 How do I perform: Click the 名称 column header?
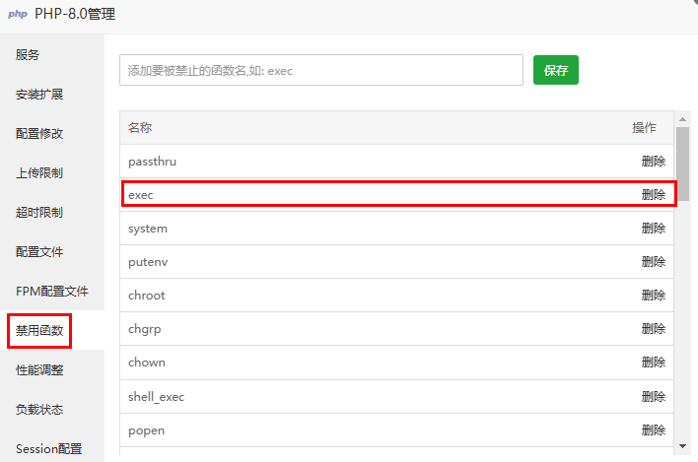(x=140, y=128)
